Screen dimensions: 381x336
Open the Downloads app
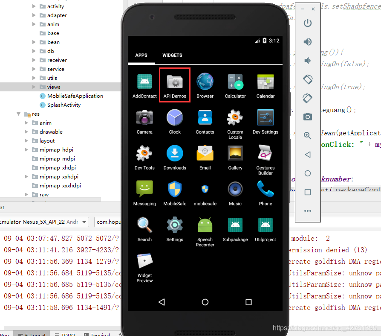pos(175,158)
